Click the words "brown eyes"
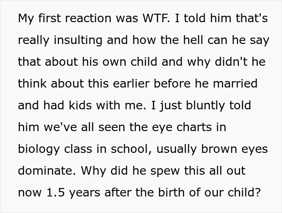 234,150
